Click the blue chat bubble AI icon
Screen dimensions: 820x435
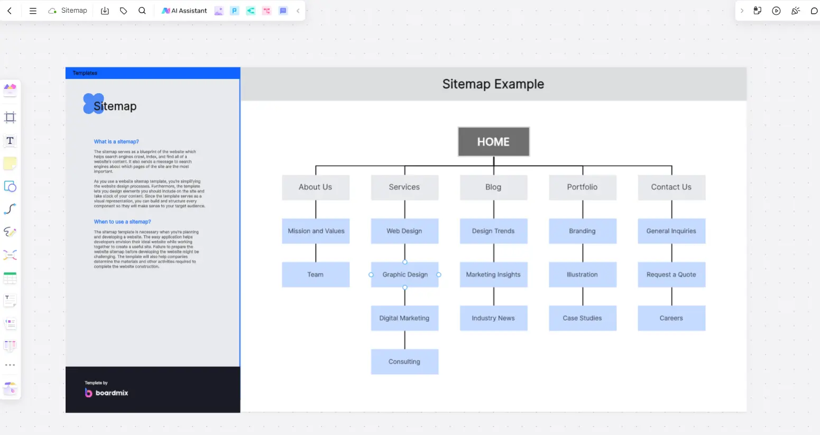283,11
